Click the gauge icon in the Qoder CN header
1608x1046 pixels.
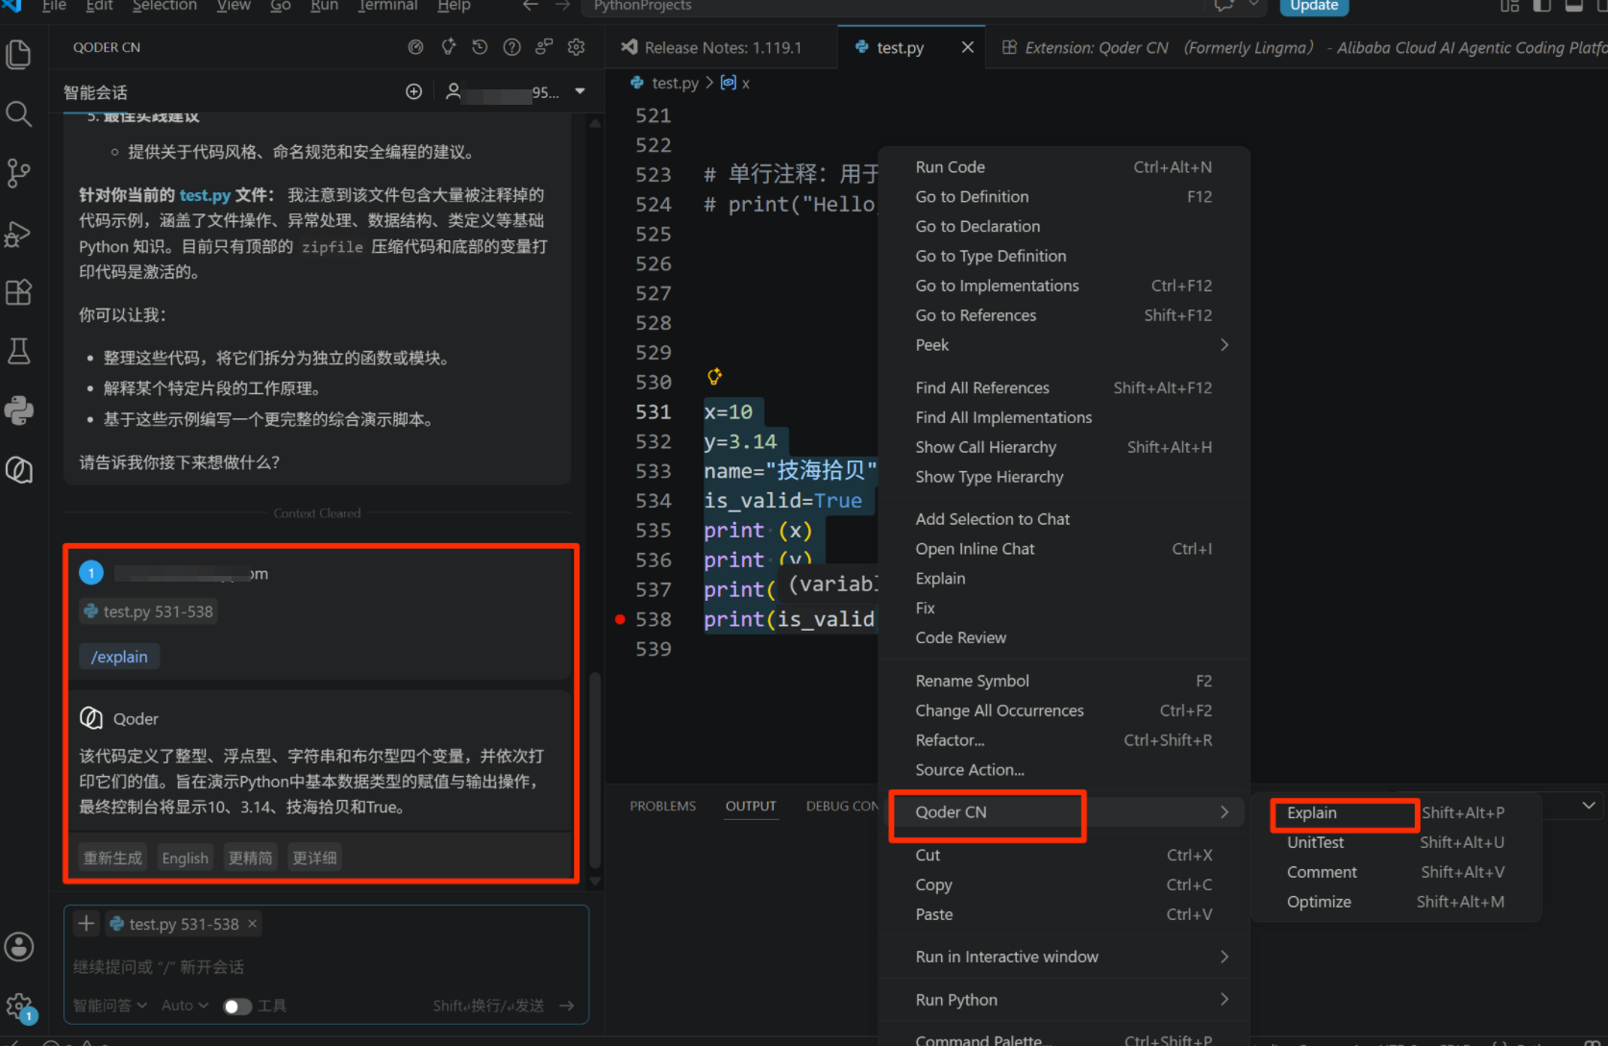pyautogui.click(x=415, y=47)
